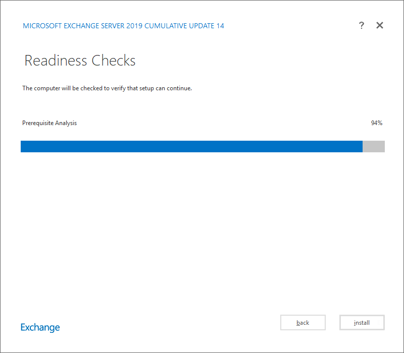Close the Exchange setup window
This screenshot has height=353, width=404.
[x=380, y=25]
